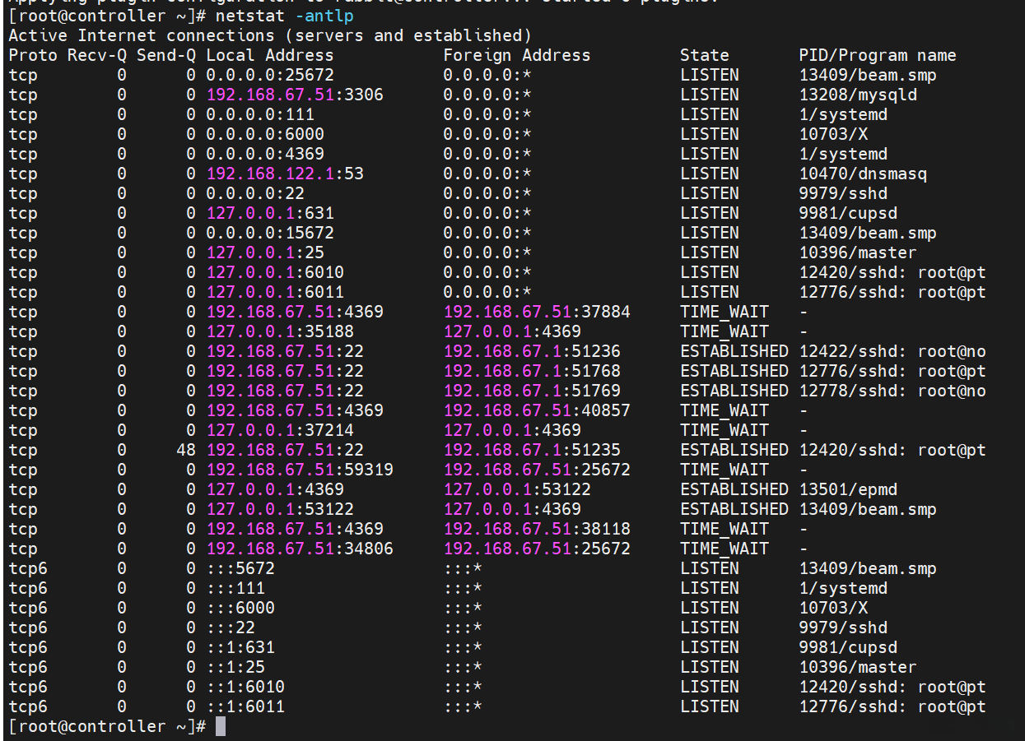
Task: Select the 13208/mysqld process entry
Action: (858, 95)
